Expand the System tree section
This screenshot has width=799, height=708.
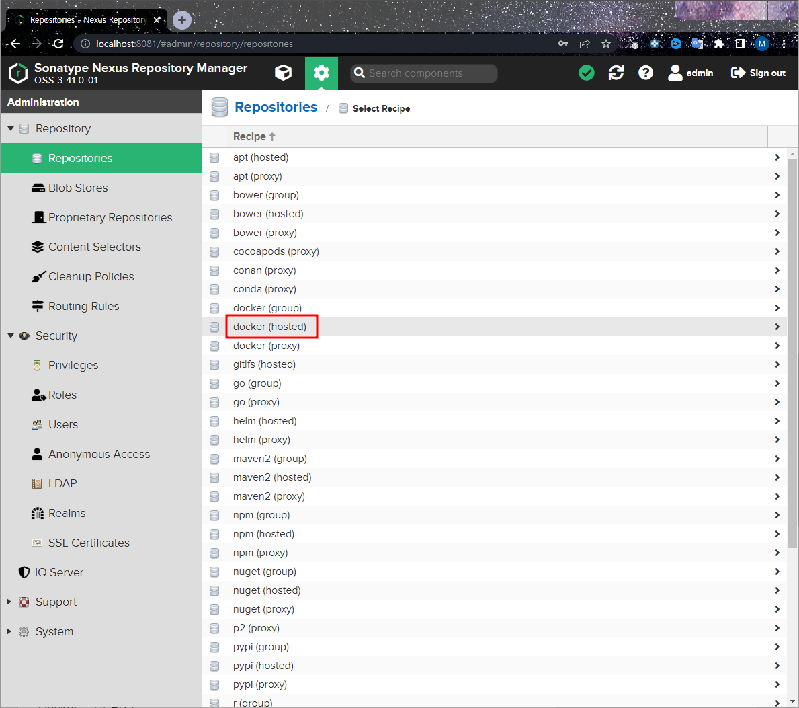pos(9,631)
